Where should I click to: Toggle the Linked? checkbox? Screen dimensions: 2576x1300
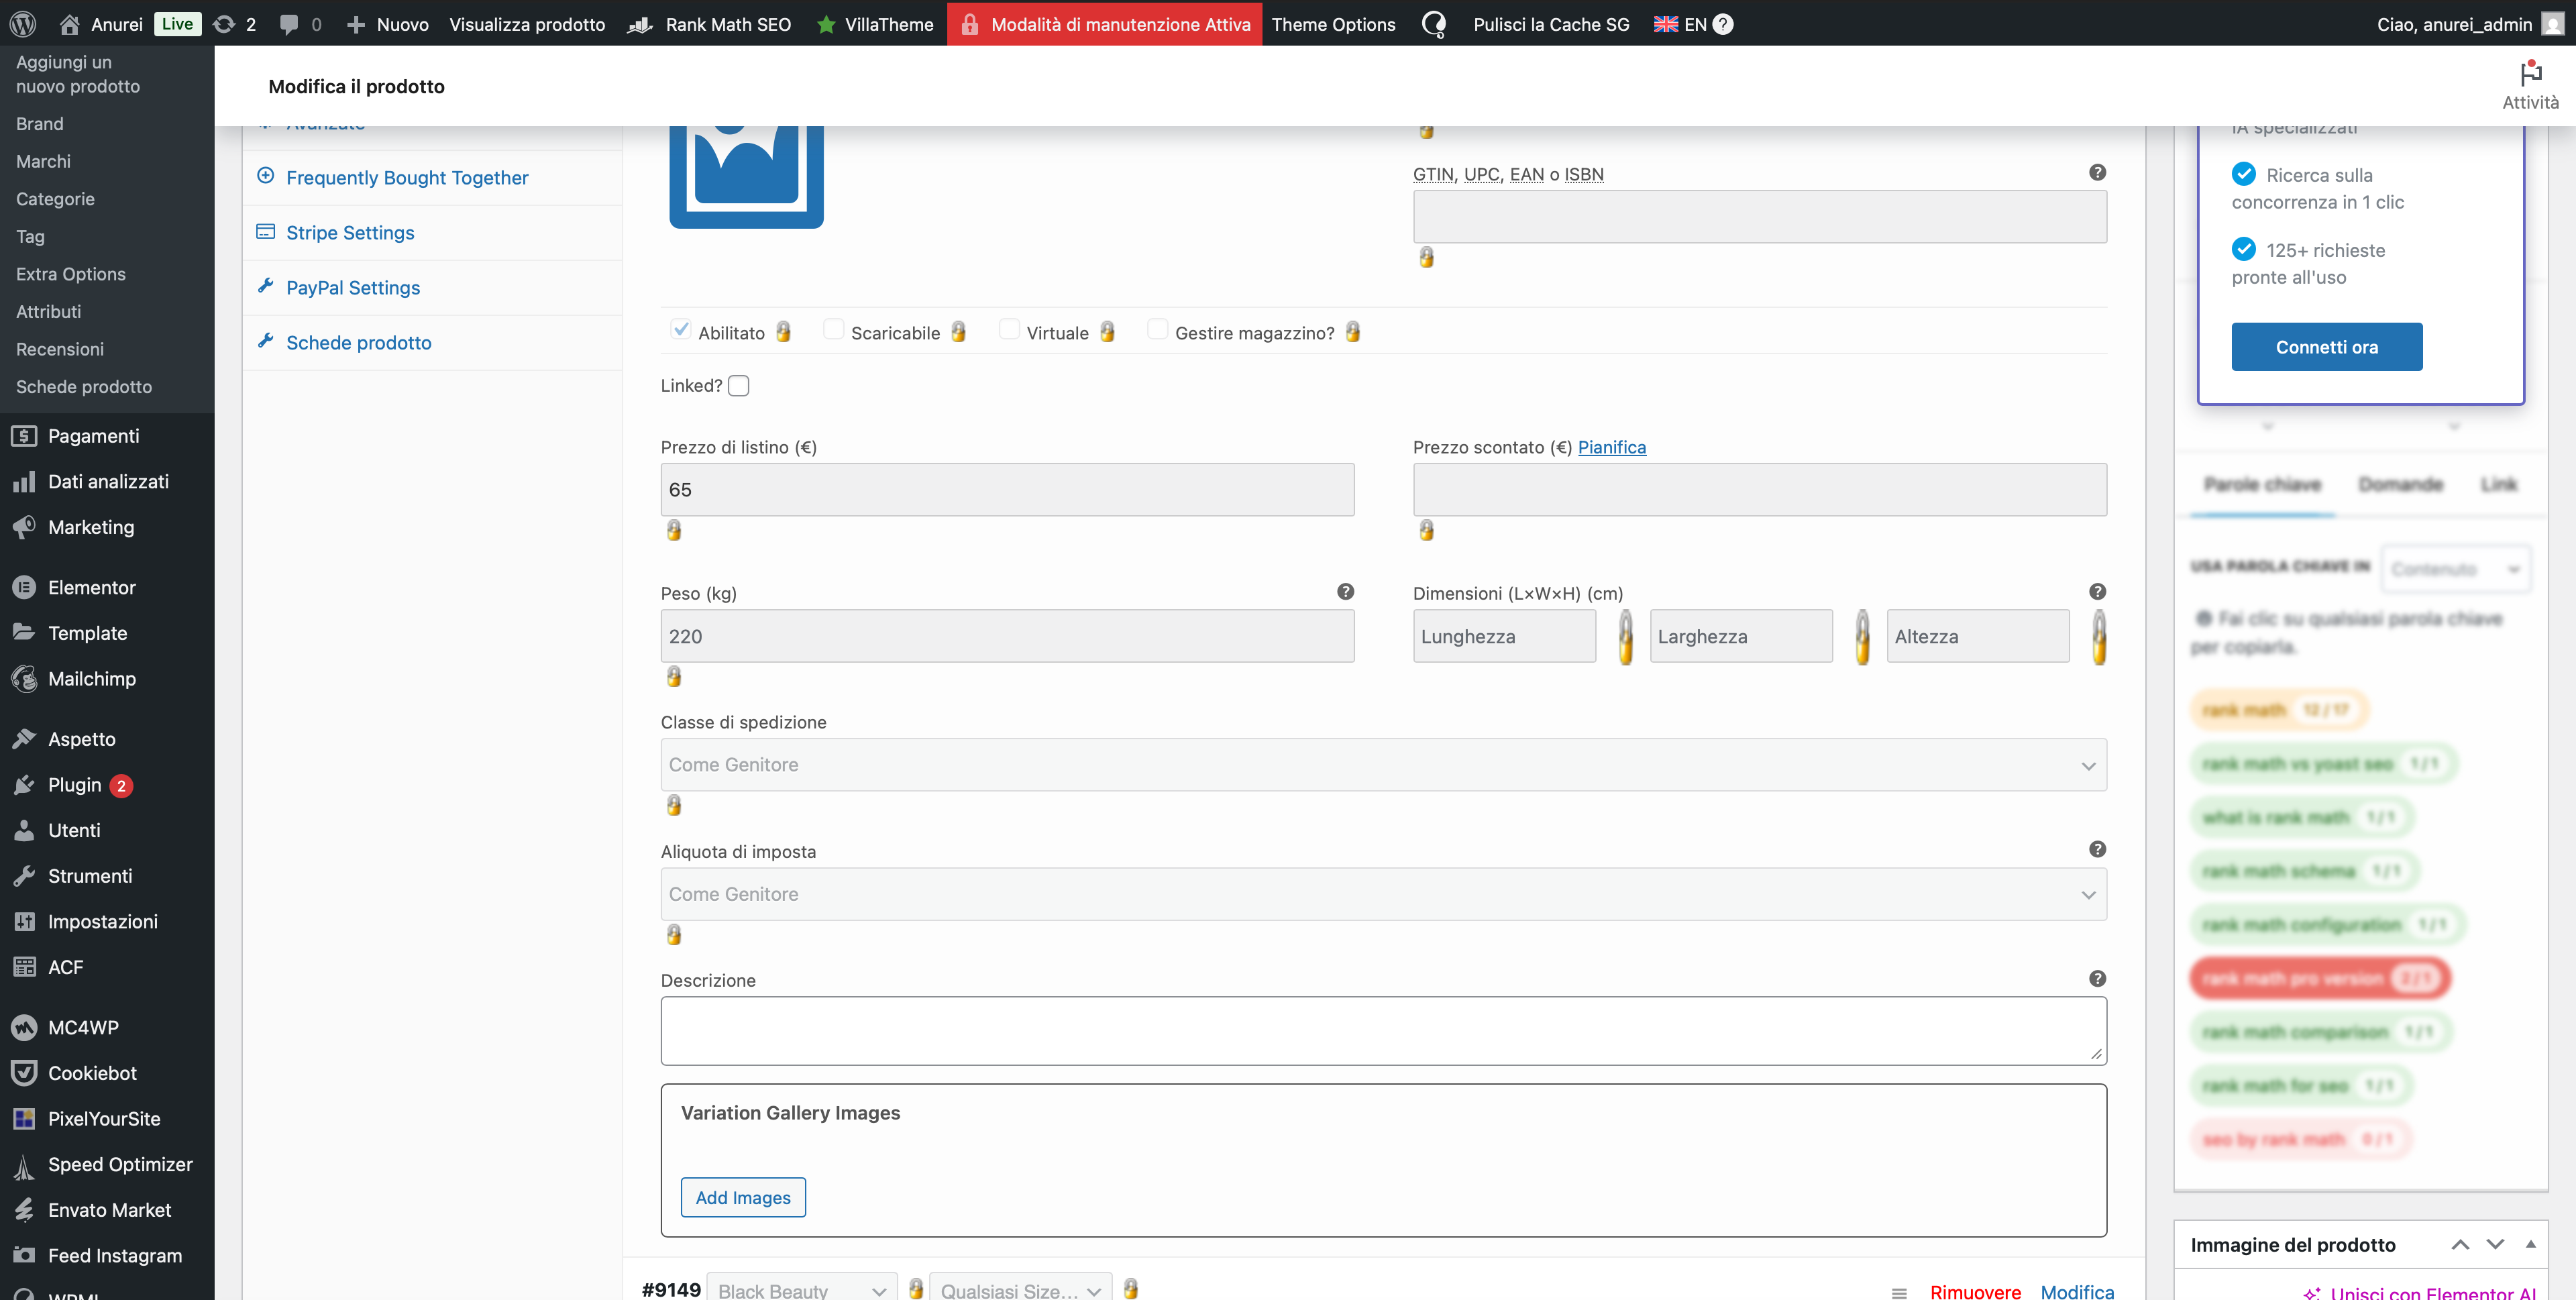(739, 386)
